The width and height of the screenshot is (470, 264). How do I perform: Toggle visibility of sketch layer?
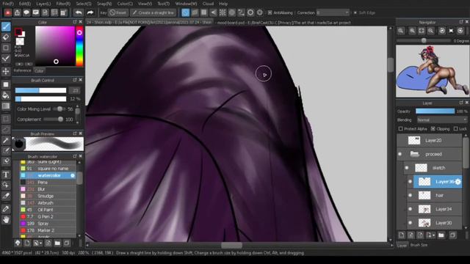pyautogui.click(x=407, y=168)
